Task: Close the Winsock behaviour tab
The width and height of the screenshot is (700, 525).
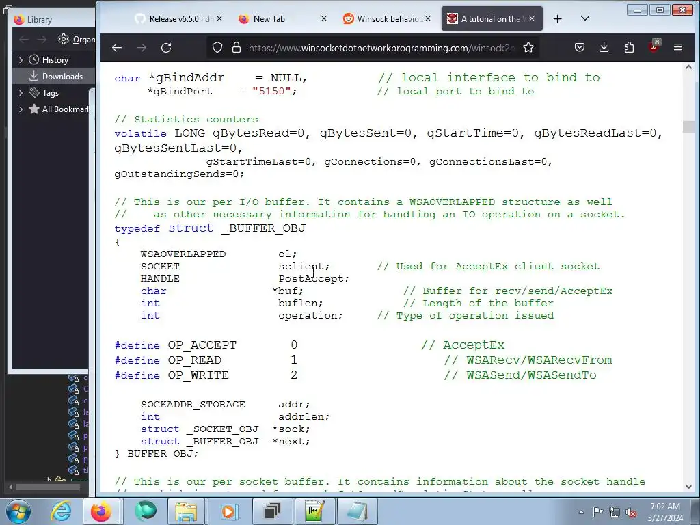Action: [x=428, y=18]
